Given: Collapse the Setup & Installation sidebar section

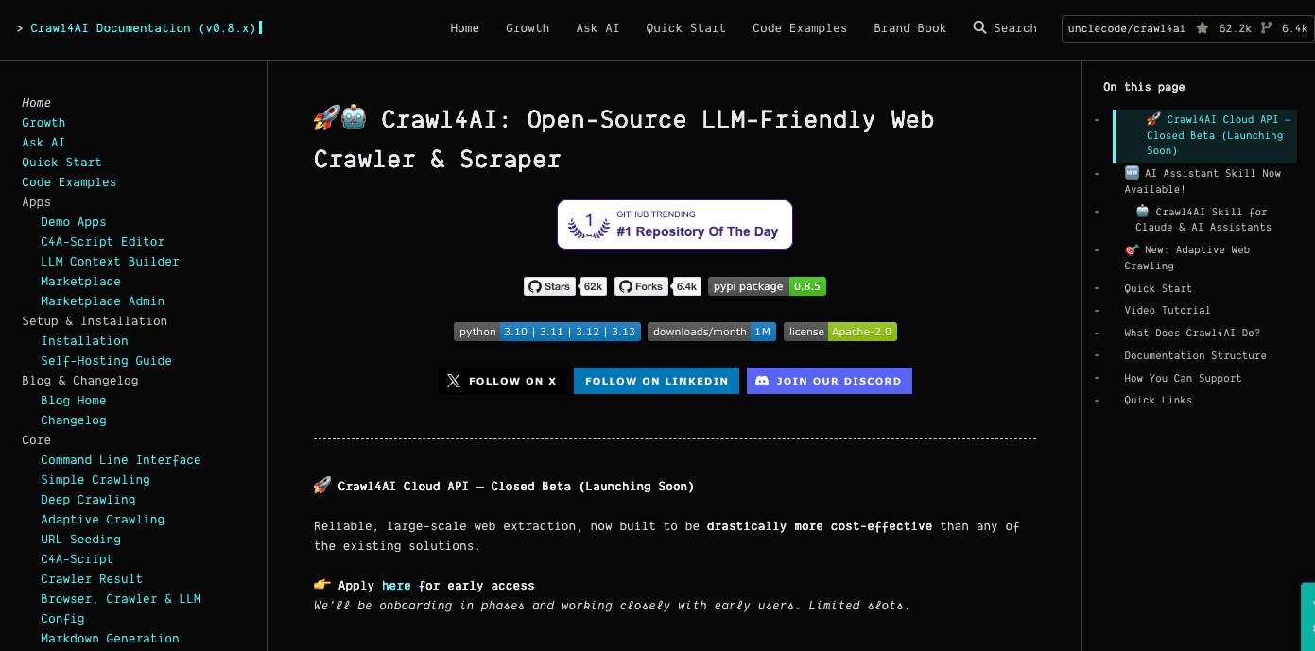Looking at the screenshot, I should 95,320.
